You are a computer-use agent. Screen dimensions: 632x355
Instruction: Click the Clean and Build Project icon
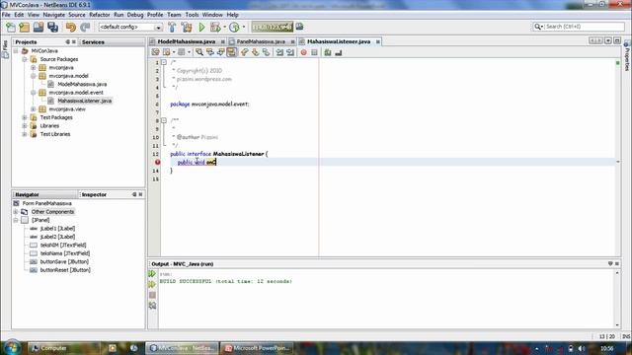[187, 27]
